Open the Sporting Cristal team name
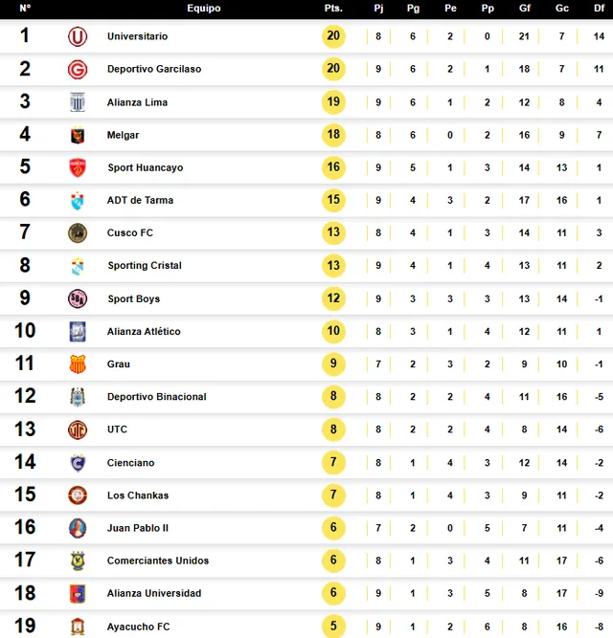This screenshot has width=613, height=638. click(x=145, y=265)
